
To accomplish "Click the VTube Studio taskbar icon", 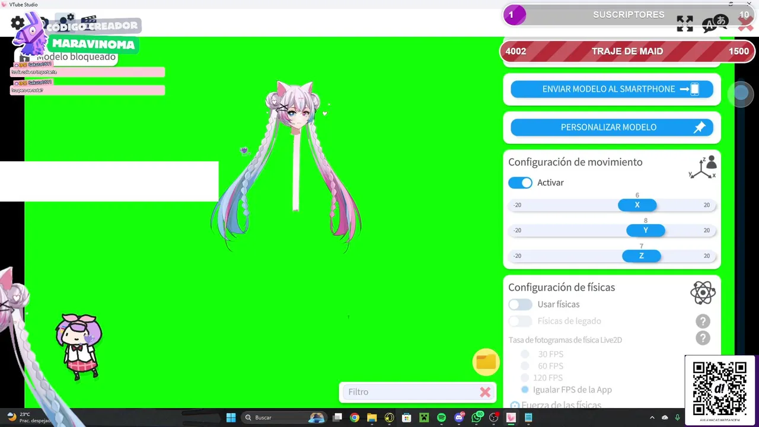I will coord(511,418).
